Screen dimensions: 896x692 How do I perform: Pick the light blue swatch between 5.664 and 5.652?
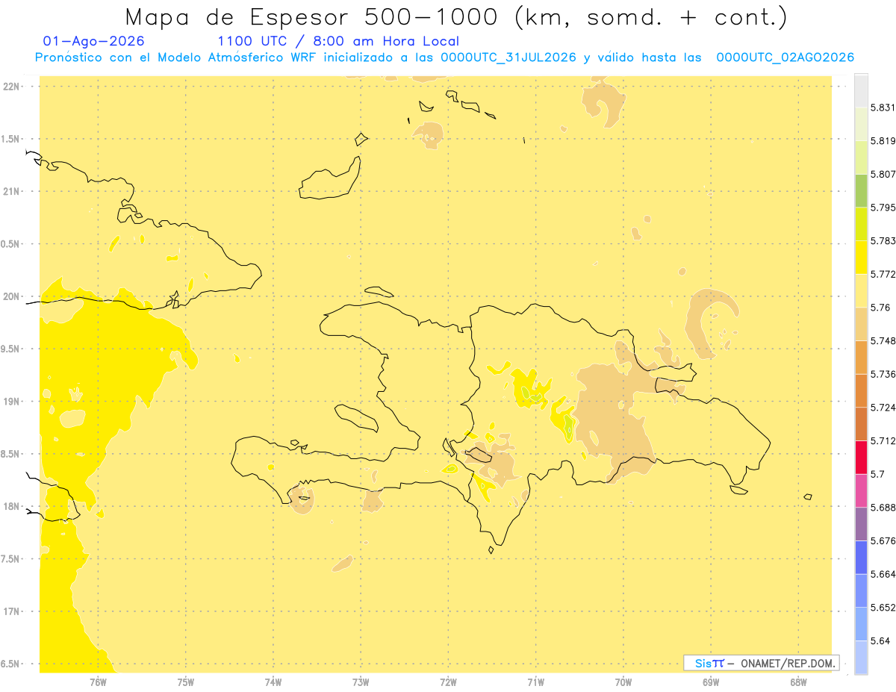pos(861,590)
